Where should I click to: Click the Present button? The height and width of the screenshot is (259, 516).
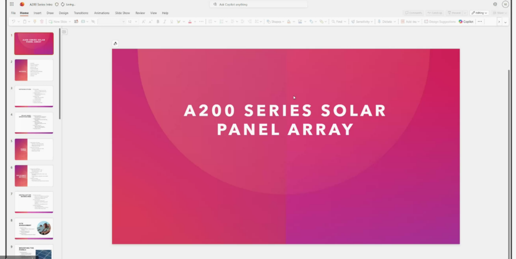pyautogui.click(x=454, y=13)
